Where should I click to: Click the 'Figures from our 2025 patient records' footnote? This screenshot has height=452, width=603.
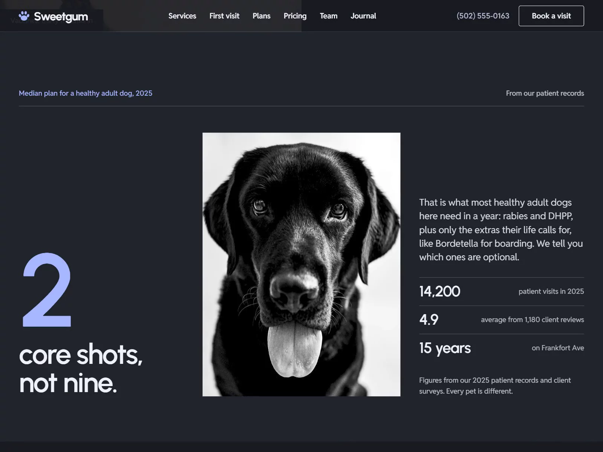point(495,386)
